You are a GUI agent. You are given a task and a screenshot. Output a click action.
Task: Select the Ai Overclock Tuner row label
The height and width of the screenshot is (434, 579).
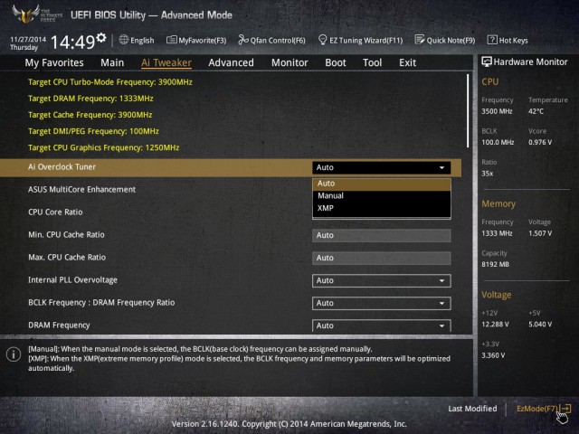(62, 166)
